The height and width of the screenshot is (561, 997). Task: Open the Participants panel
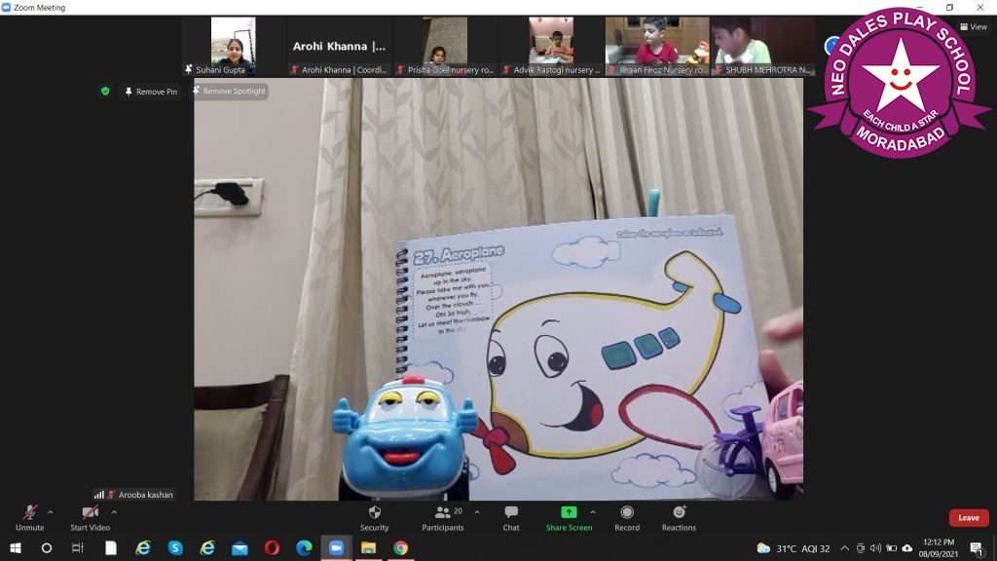[443, 518]
